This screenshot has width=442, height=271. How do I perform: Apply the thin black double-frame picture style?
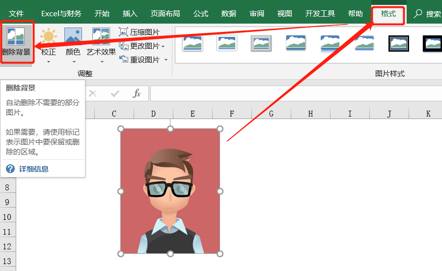(x=399, y=43)
